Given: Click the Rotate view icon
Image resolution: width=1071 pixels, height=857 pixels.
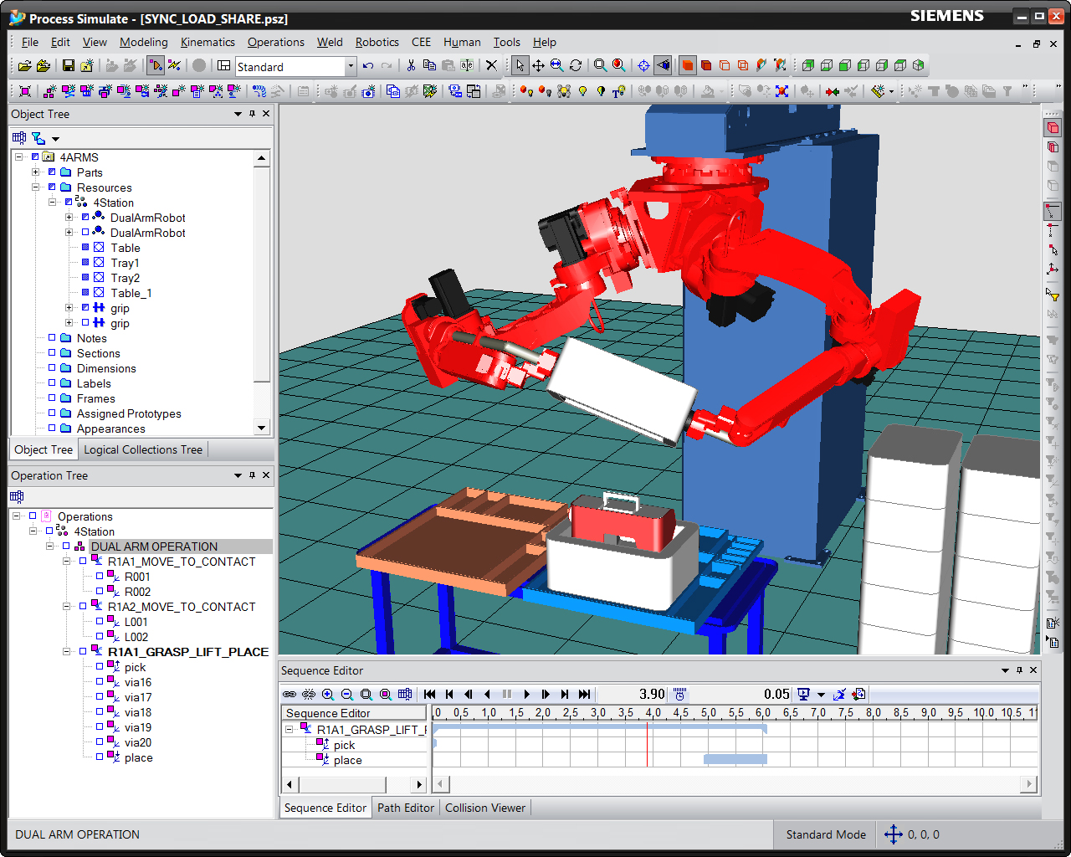Looking at the screenshot, I should point(576,65).
